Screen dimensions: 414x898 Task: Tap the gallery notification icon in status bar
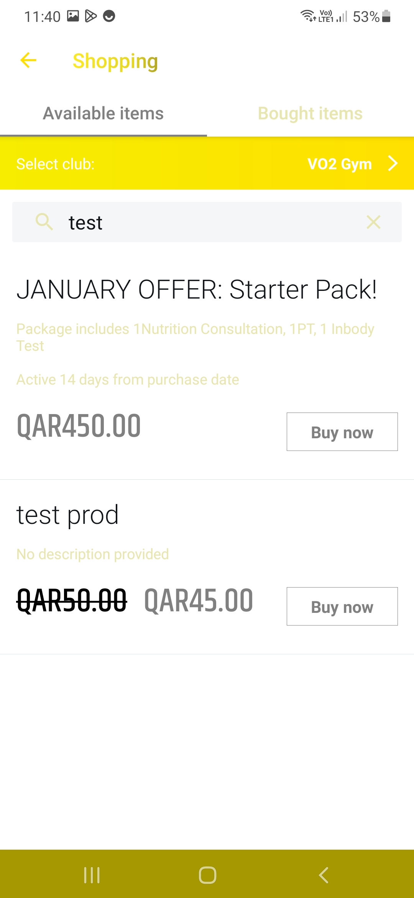(x=73, y=16)
